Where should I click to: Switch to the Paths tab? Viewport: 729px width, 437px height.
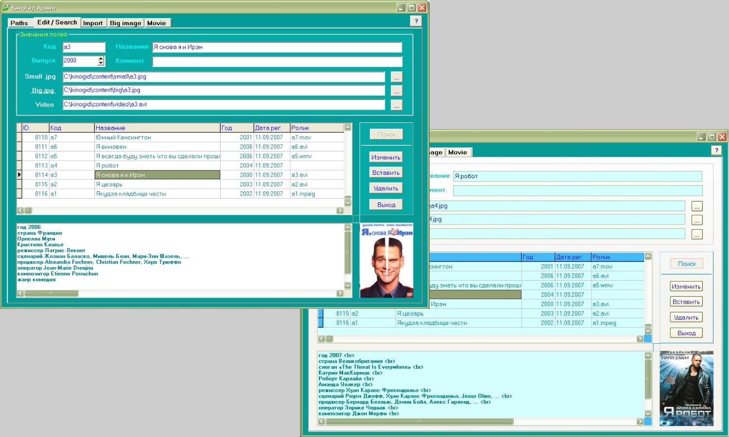[x=19, y=23]
